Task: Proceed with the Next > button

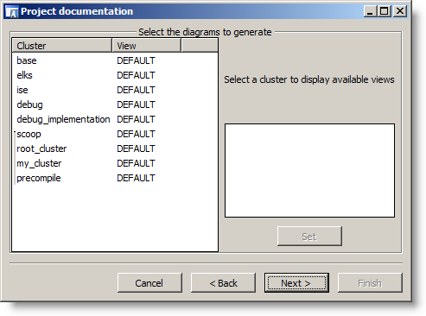Action: point(296,283)
